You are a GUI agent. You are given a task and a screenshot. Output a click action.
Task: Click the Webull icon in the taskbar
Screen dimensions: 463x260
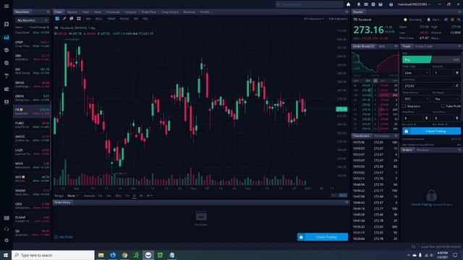(148, 255)
